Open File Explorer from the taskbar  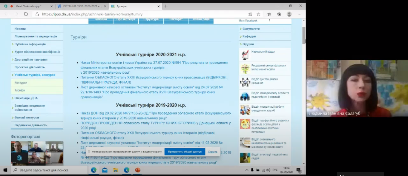point(116,170)
